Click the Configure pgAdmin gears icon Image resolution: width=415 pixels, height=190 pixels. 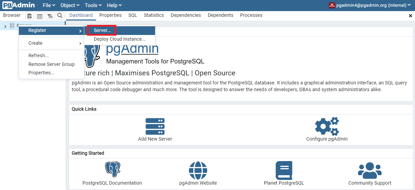tap(327, 126)
